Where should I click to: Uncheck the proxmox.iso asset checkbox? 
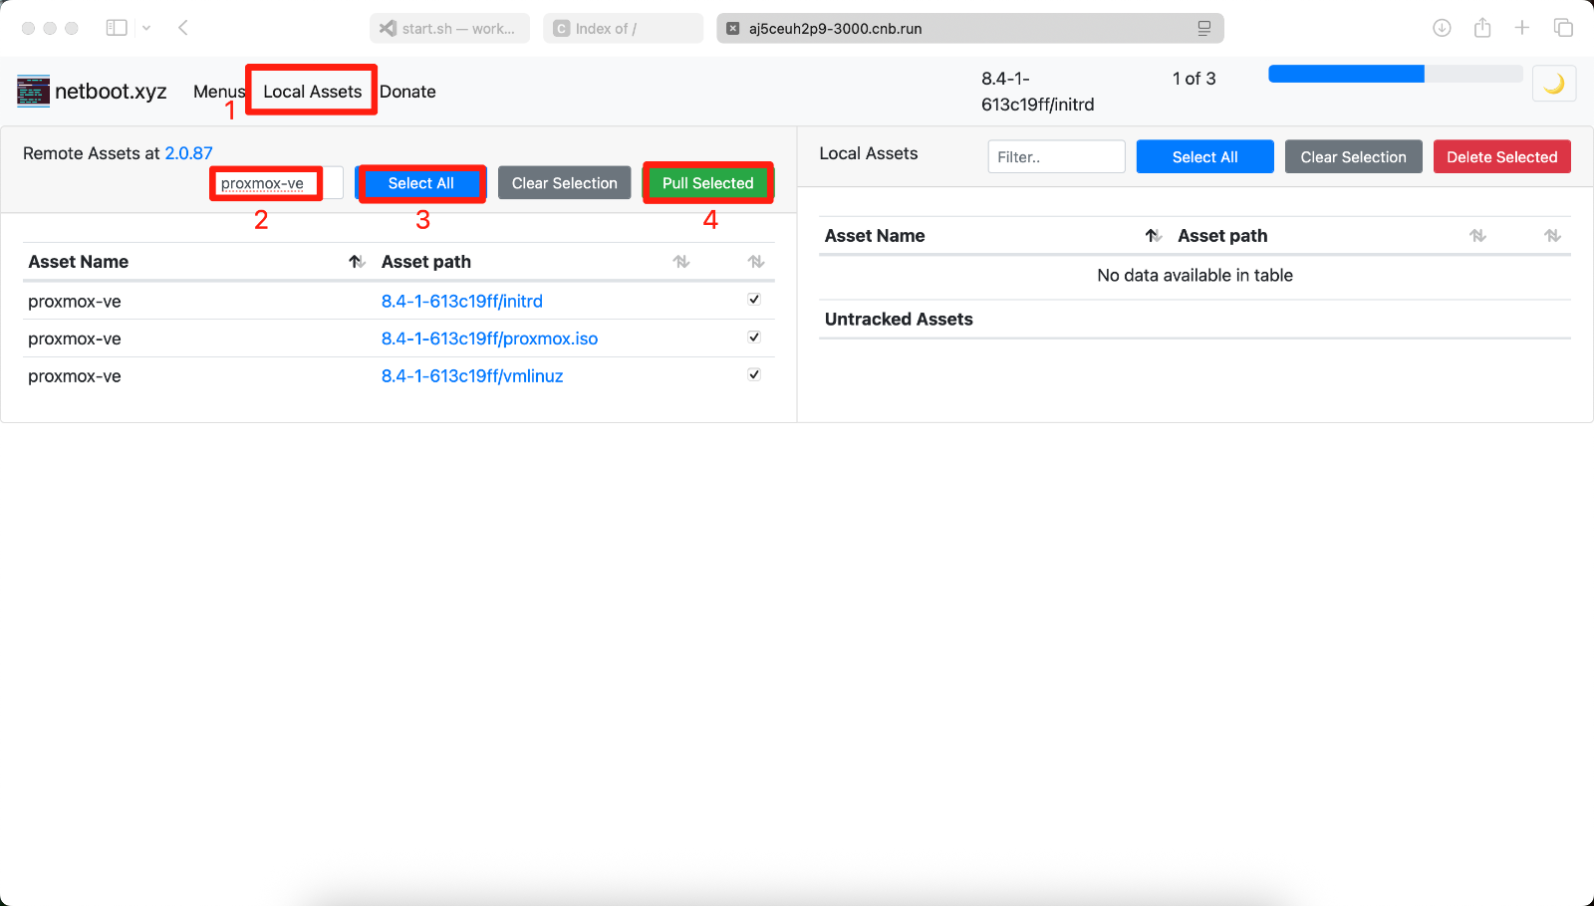coord(754,338)
